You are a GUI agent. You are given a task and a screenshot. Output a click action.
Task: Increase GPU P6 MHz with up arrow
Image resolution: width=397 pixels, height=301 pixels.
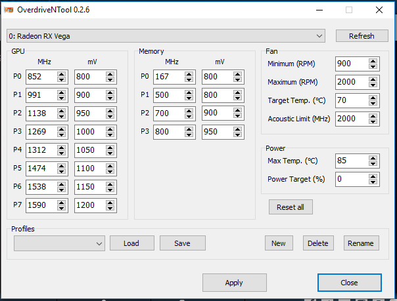[x=62, y=184]
